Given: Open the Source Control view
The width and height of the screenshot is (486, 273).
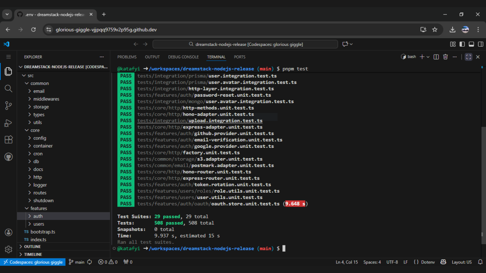Looking at the screenshot, I should pos(8,105).
